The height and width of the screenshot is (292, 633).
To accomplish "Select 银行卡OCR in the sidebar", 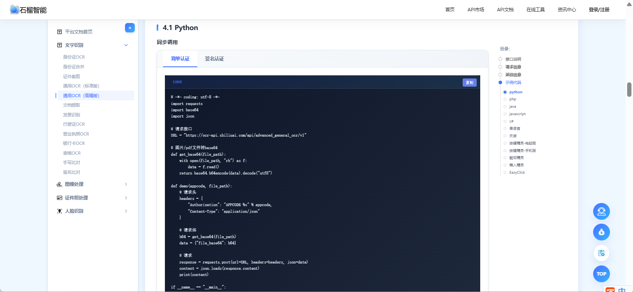I will click(74, 143).
